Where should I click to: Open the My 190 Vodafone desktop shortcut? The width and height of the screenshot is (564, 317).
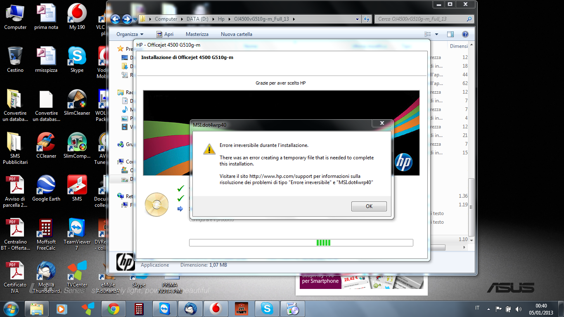(77, 17)
